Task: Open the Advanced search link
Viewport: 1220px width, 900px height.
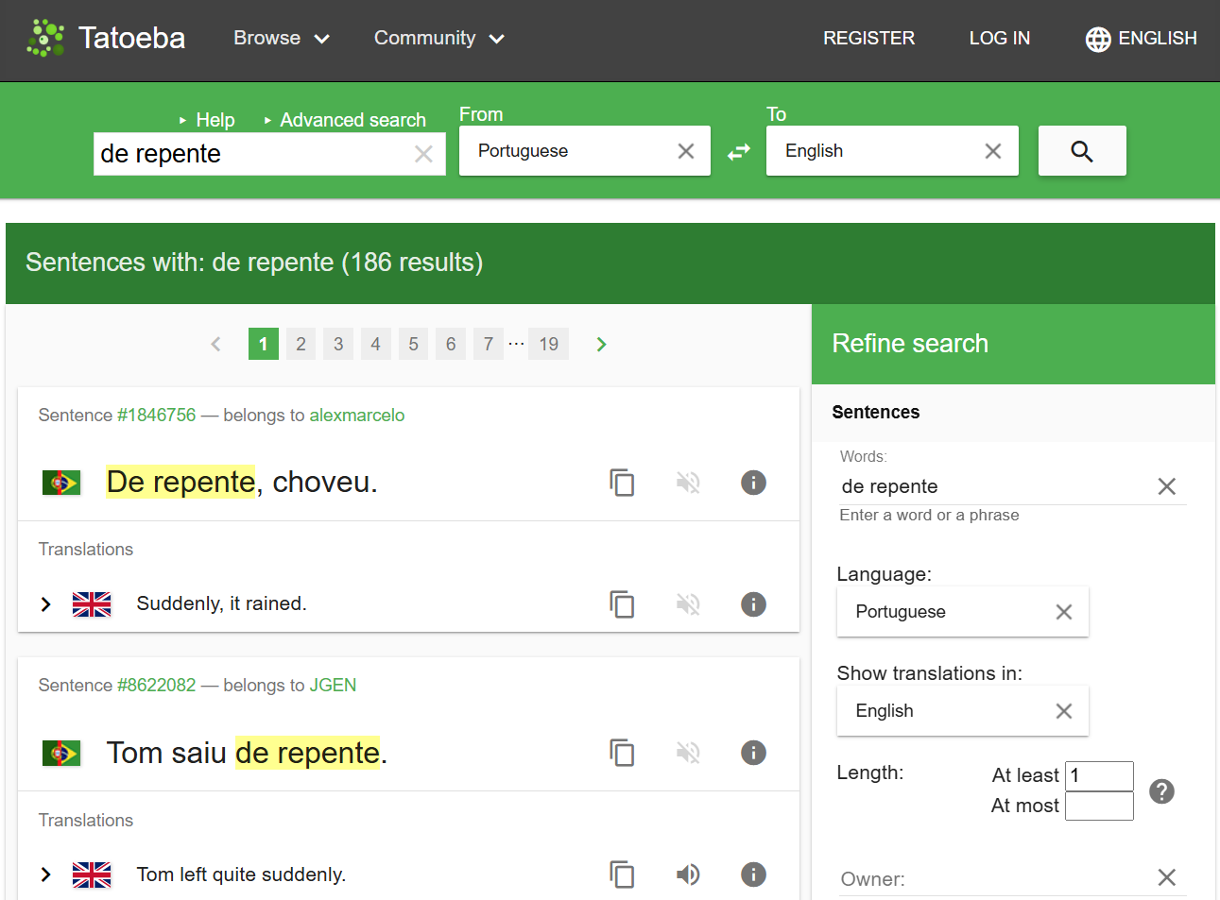Action: (352, 120)
